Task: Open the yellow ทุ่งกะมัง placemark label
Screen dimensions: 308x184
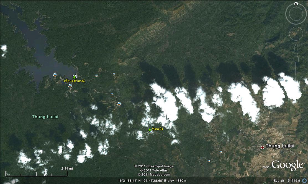Action: 158,129
